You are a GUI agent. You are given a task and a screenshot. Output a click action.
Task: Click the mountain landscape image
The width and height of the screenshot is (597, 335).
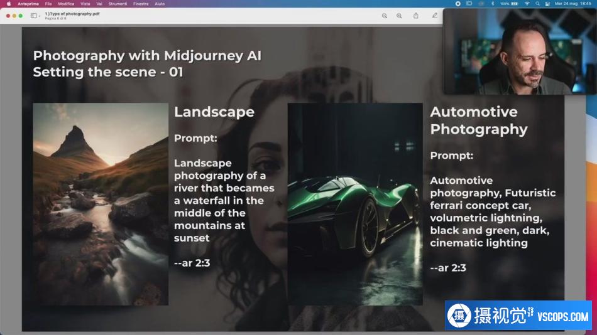click(101, 204)
